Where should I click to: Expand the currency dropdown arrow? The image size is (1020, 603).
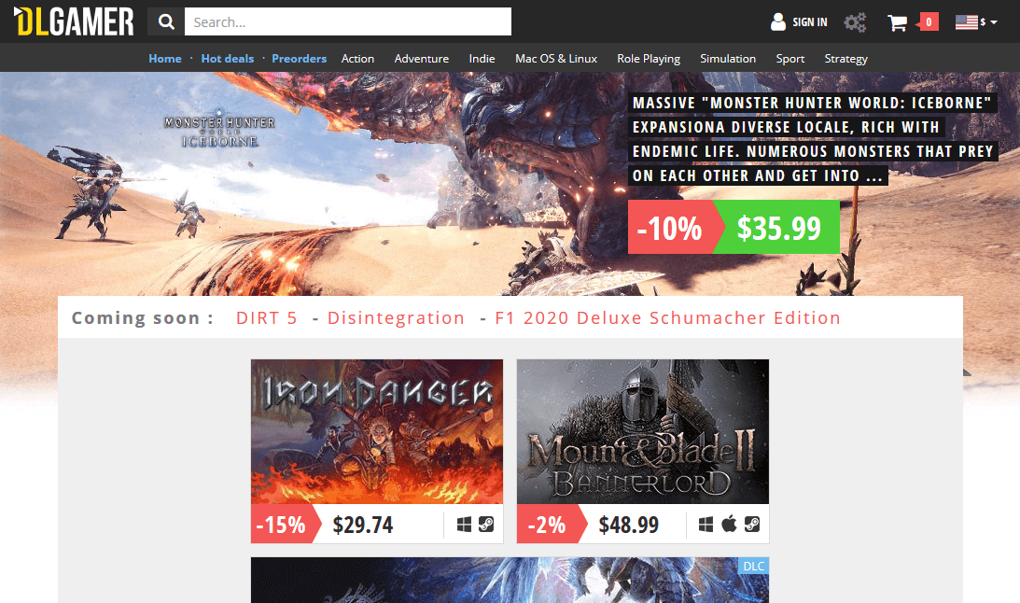(993, 22)
